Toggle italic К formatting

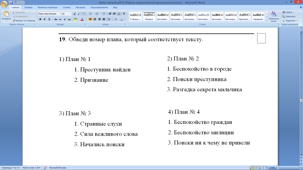(x=44, y=19)
